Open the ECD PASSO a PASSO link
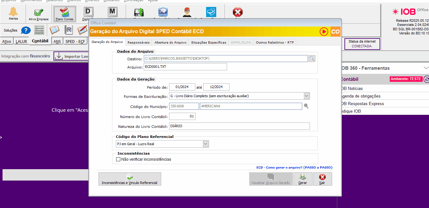This screenshot has height=208, width=429. point(294,168)
